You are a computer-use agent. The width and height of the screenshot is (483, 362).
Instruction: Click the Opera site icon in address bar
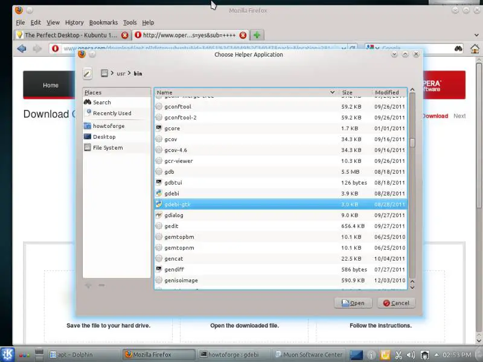click(x=56, y=48)
